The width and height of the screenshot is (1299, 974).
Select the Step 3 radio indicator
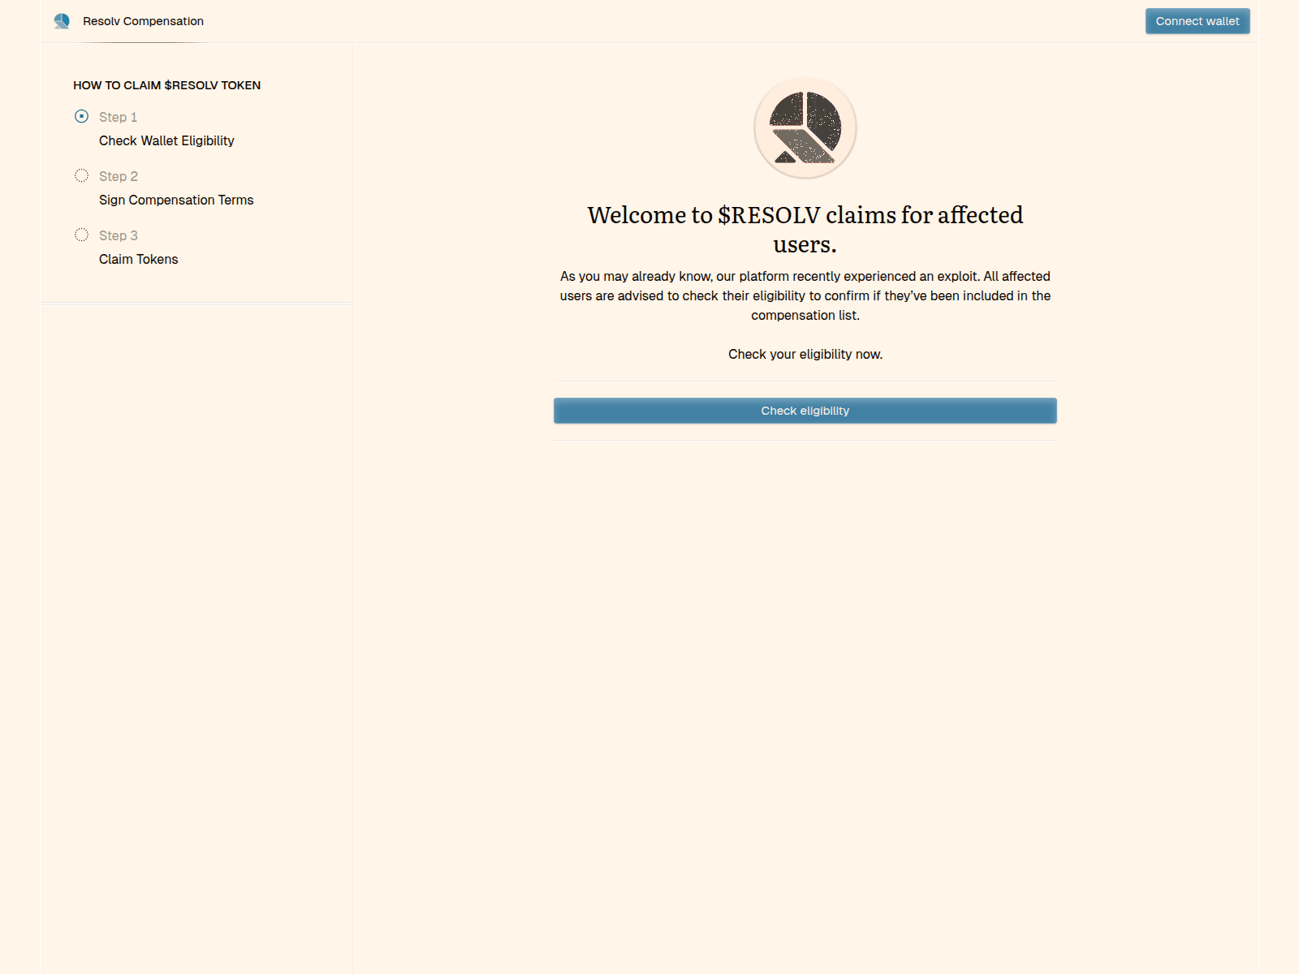pos(81,235)
